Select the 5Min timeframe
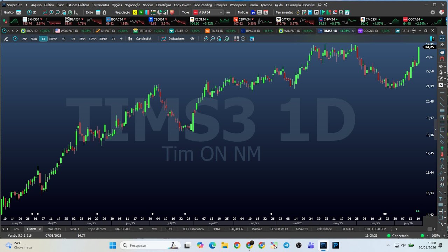Image resolution: width=448 pixels, height=252 pixels. [34, 39]
